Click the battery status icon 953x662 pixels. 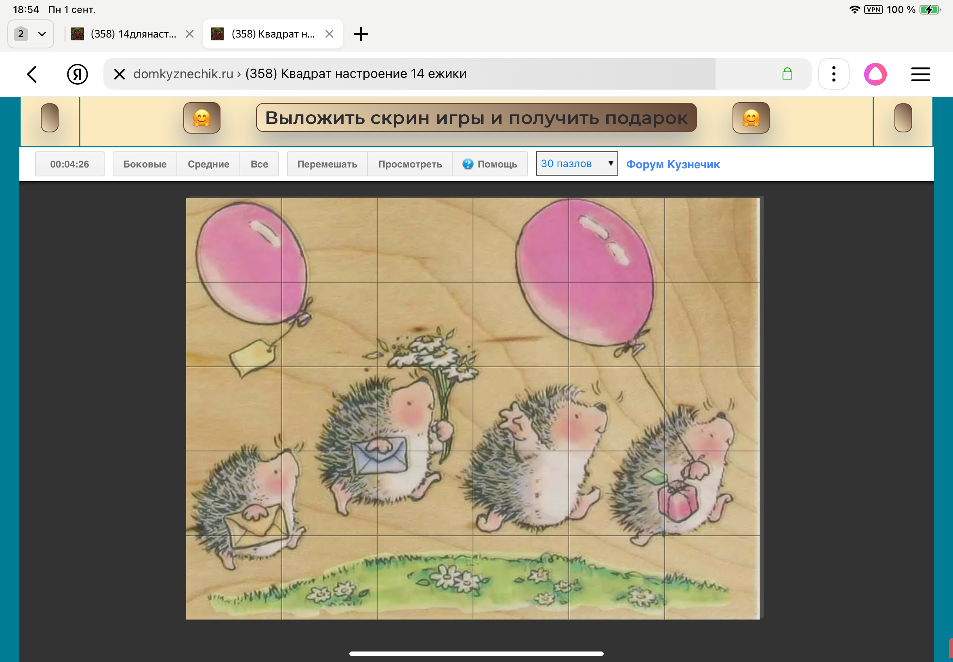(930, 10)
